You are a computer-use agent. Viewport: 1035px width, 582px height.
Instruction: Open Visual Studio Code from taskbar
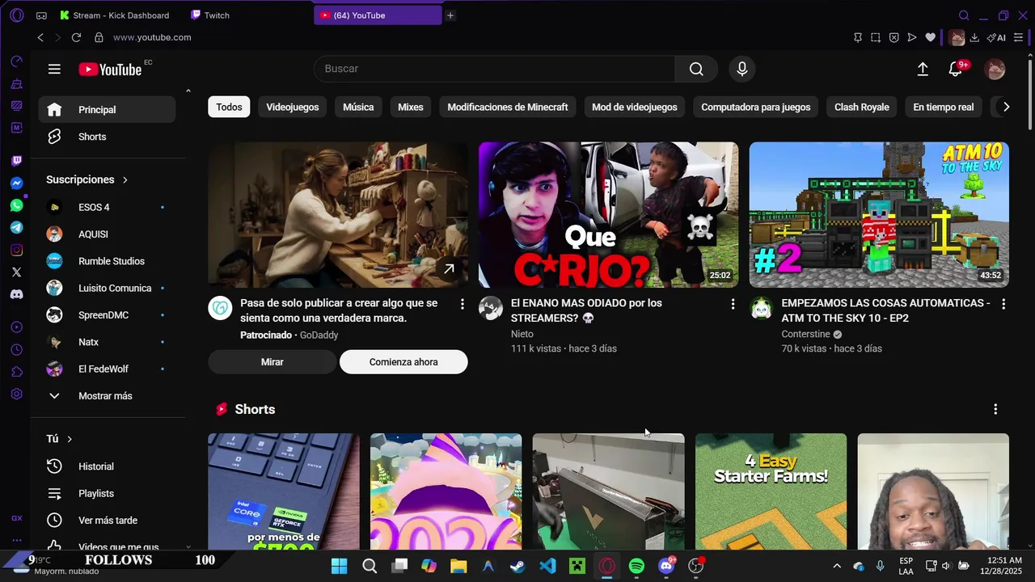click(547, 566)
